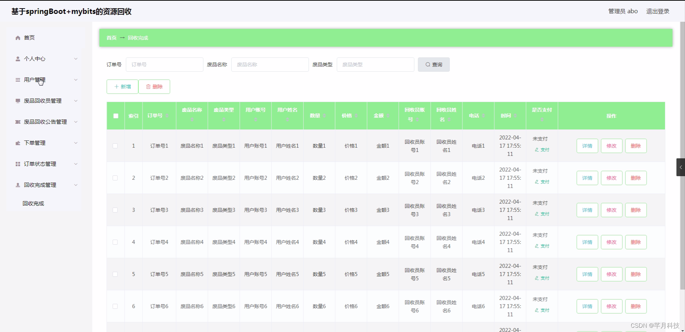Click the 下单管理 chart icon
The image size is (685, 332).
tap(17, 143)
